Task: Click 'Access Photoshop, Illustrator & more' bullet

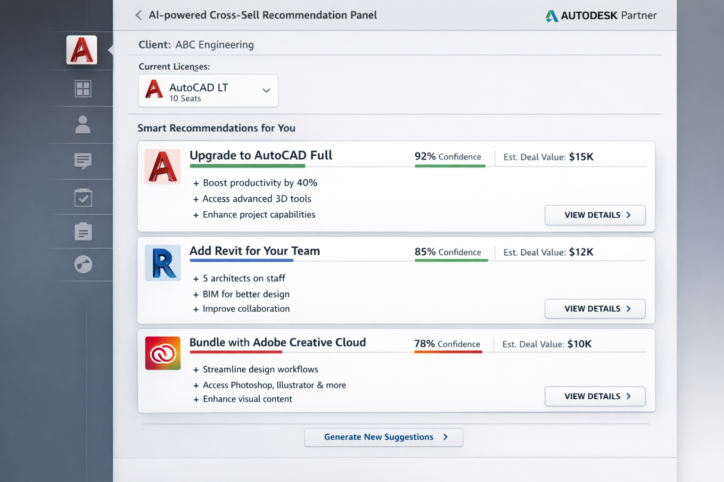Action: (x=270, y=385)
